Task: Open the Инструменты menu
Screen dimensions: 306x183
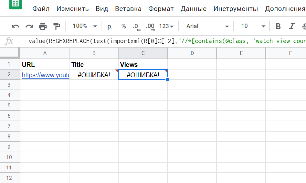Action: pos(236,9)
